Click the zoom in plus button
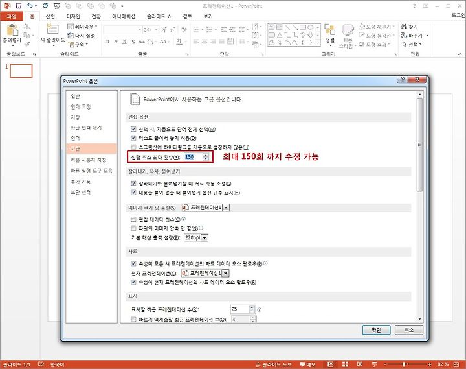 430,364
